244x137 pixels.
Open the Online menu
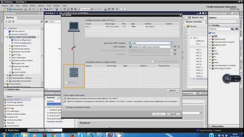(x=32, y=6)
